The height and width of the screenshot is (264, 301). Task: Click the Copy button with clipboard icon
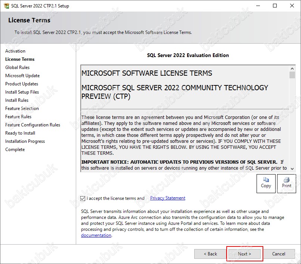[x=266, y=183]
